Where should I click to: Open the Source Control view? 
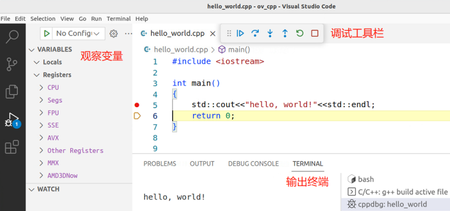coord(12,64)
